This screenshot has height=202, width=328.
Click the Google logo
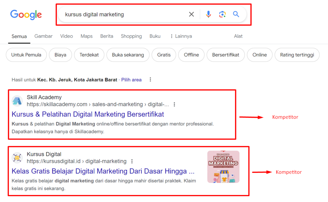tap(26, 15)
